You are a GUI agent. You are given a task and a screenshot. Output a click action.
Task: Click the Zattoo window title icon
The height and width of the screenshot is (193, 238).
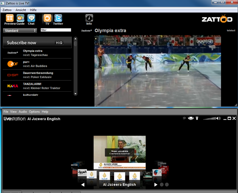click(2, 3)
